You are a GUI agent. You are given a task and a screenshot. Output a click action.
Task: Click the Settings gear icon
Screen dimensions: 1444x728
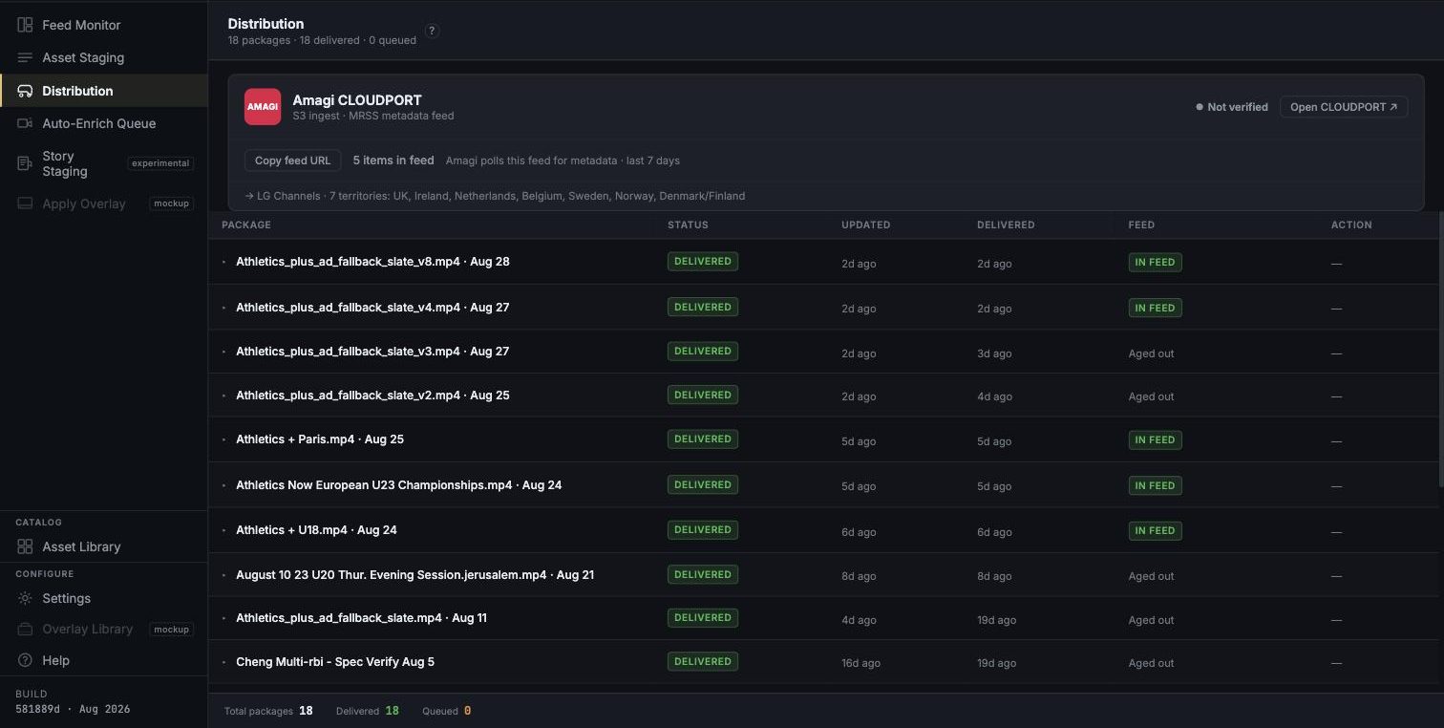25,598
